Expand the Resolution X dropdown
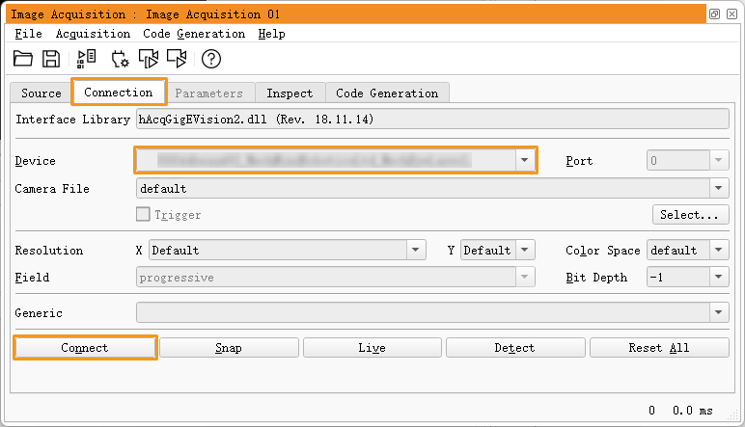 click(416, 251)
